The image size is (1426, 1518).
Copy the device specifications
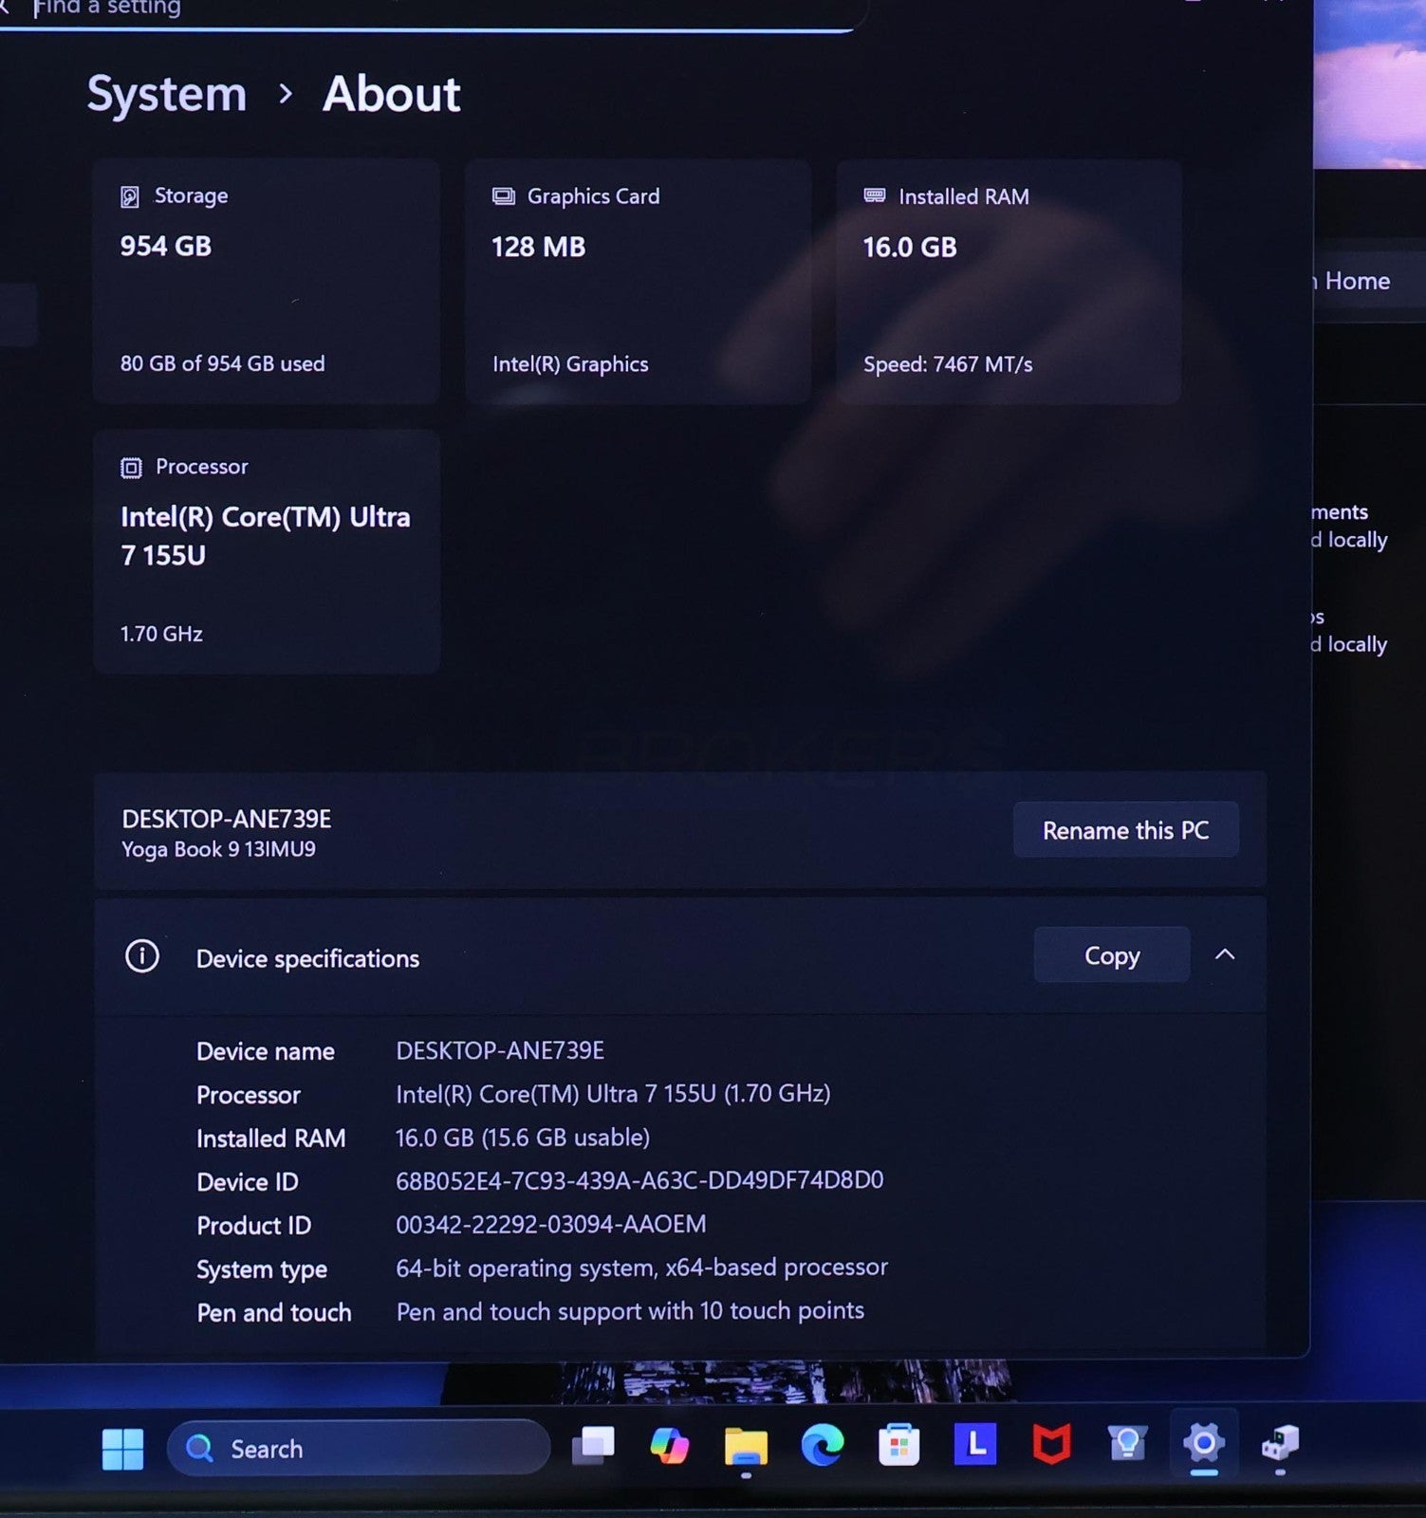point(1111,955)
